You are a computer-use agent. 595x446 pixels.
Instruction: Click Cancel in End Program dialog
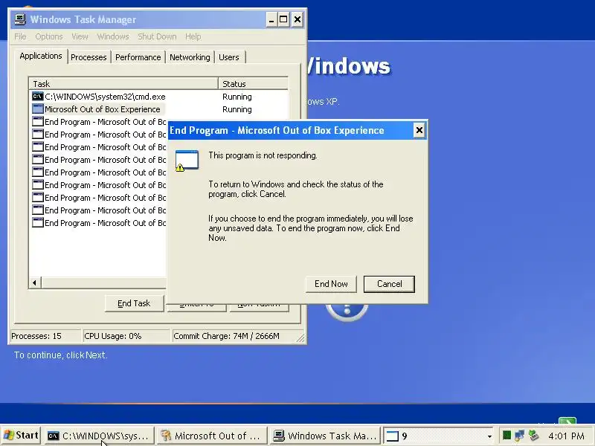(389, 284)
